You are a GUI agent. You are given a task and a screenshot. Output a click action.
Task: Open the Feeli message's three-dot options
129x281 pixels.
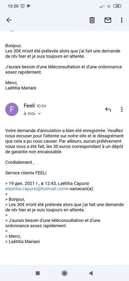[122, 109]
